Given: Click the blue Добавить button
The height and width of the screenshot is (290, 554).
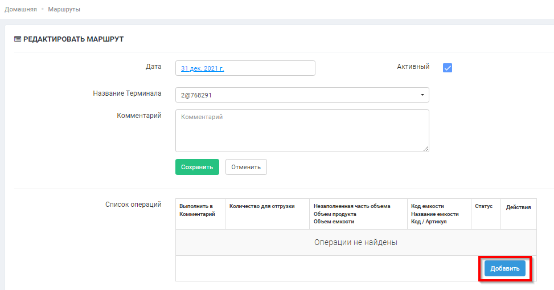Looking at the screenshot, I should [x=504, y=268].
